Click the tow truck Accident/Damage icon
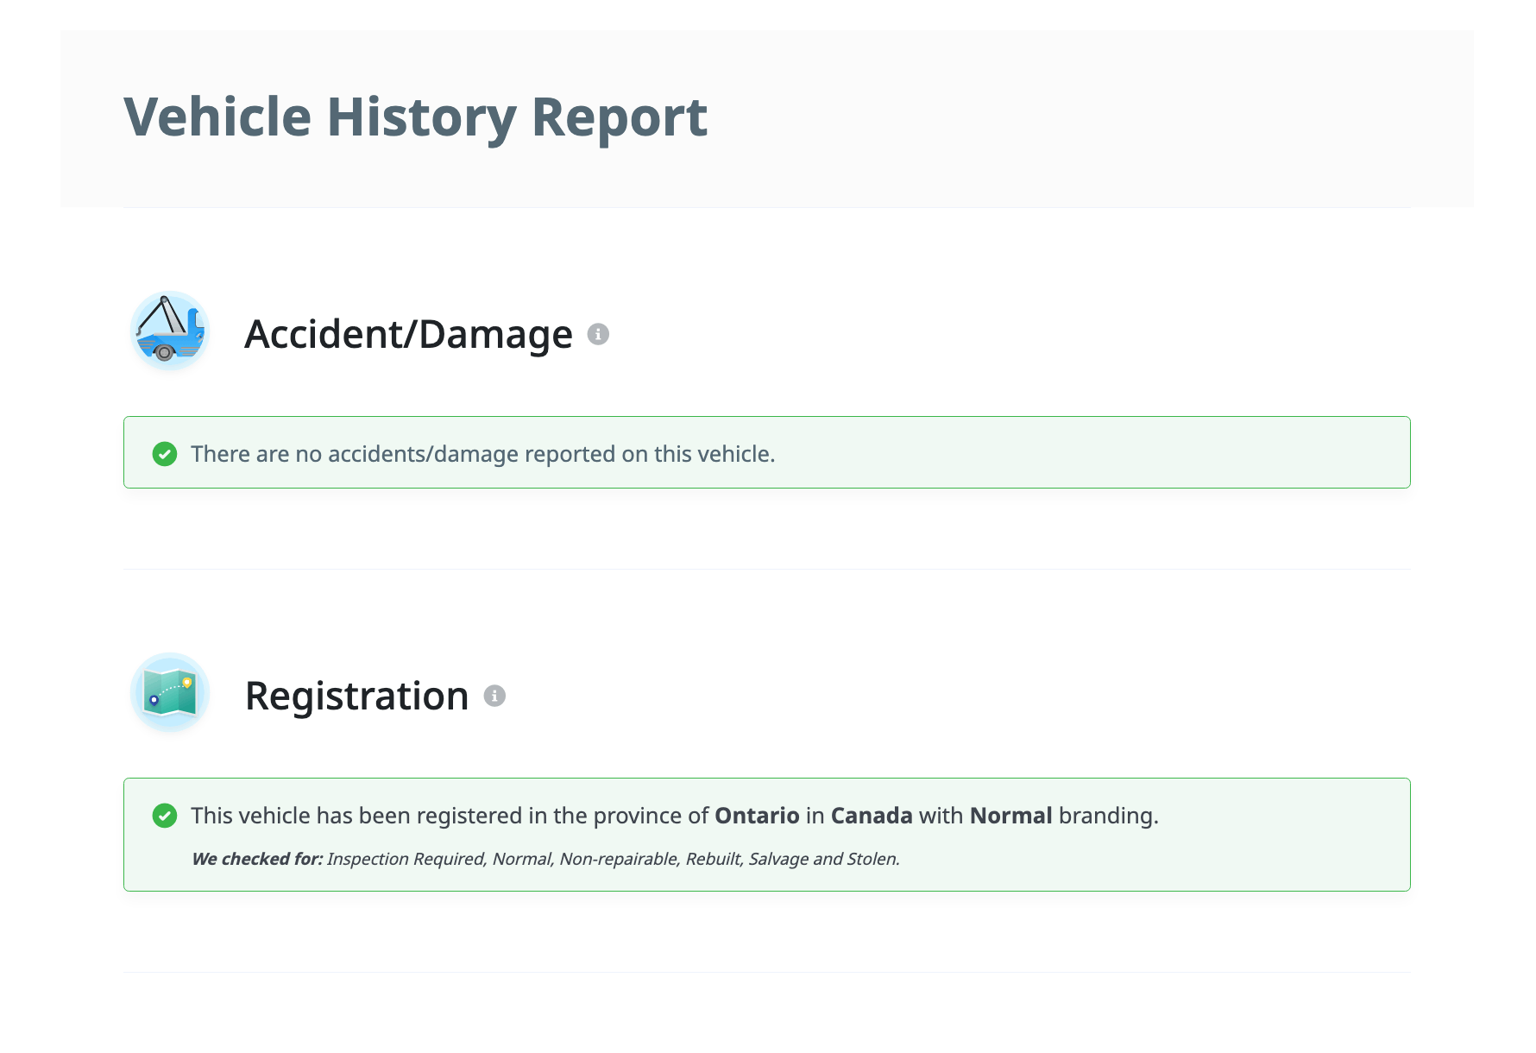The image size is (1536, 1053). (x=170, y=331)
